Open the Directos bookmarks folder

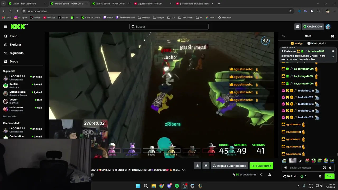click(x=144, y=18)
